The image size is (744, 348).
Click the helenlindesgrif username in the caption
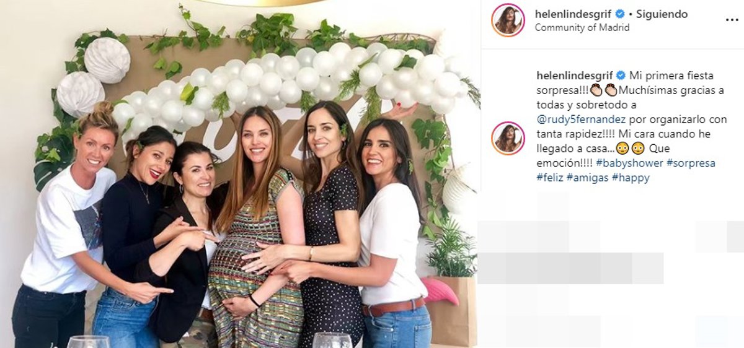click(575, 76)
